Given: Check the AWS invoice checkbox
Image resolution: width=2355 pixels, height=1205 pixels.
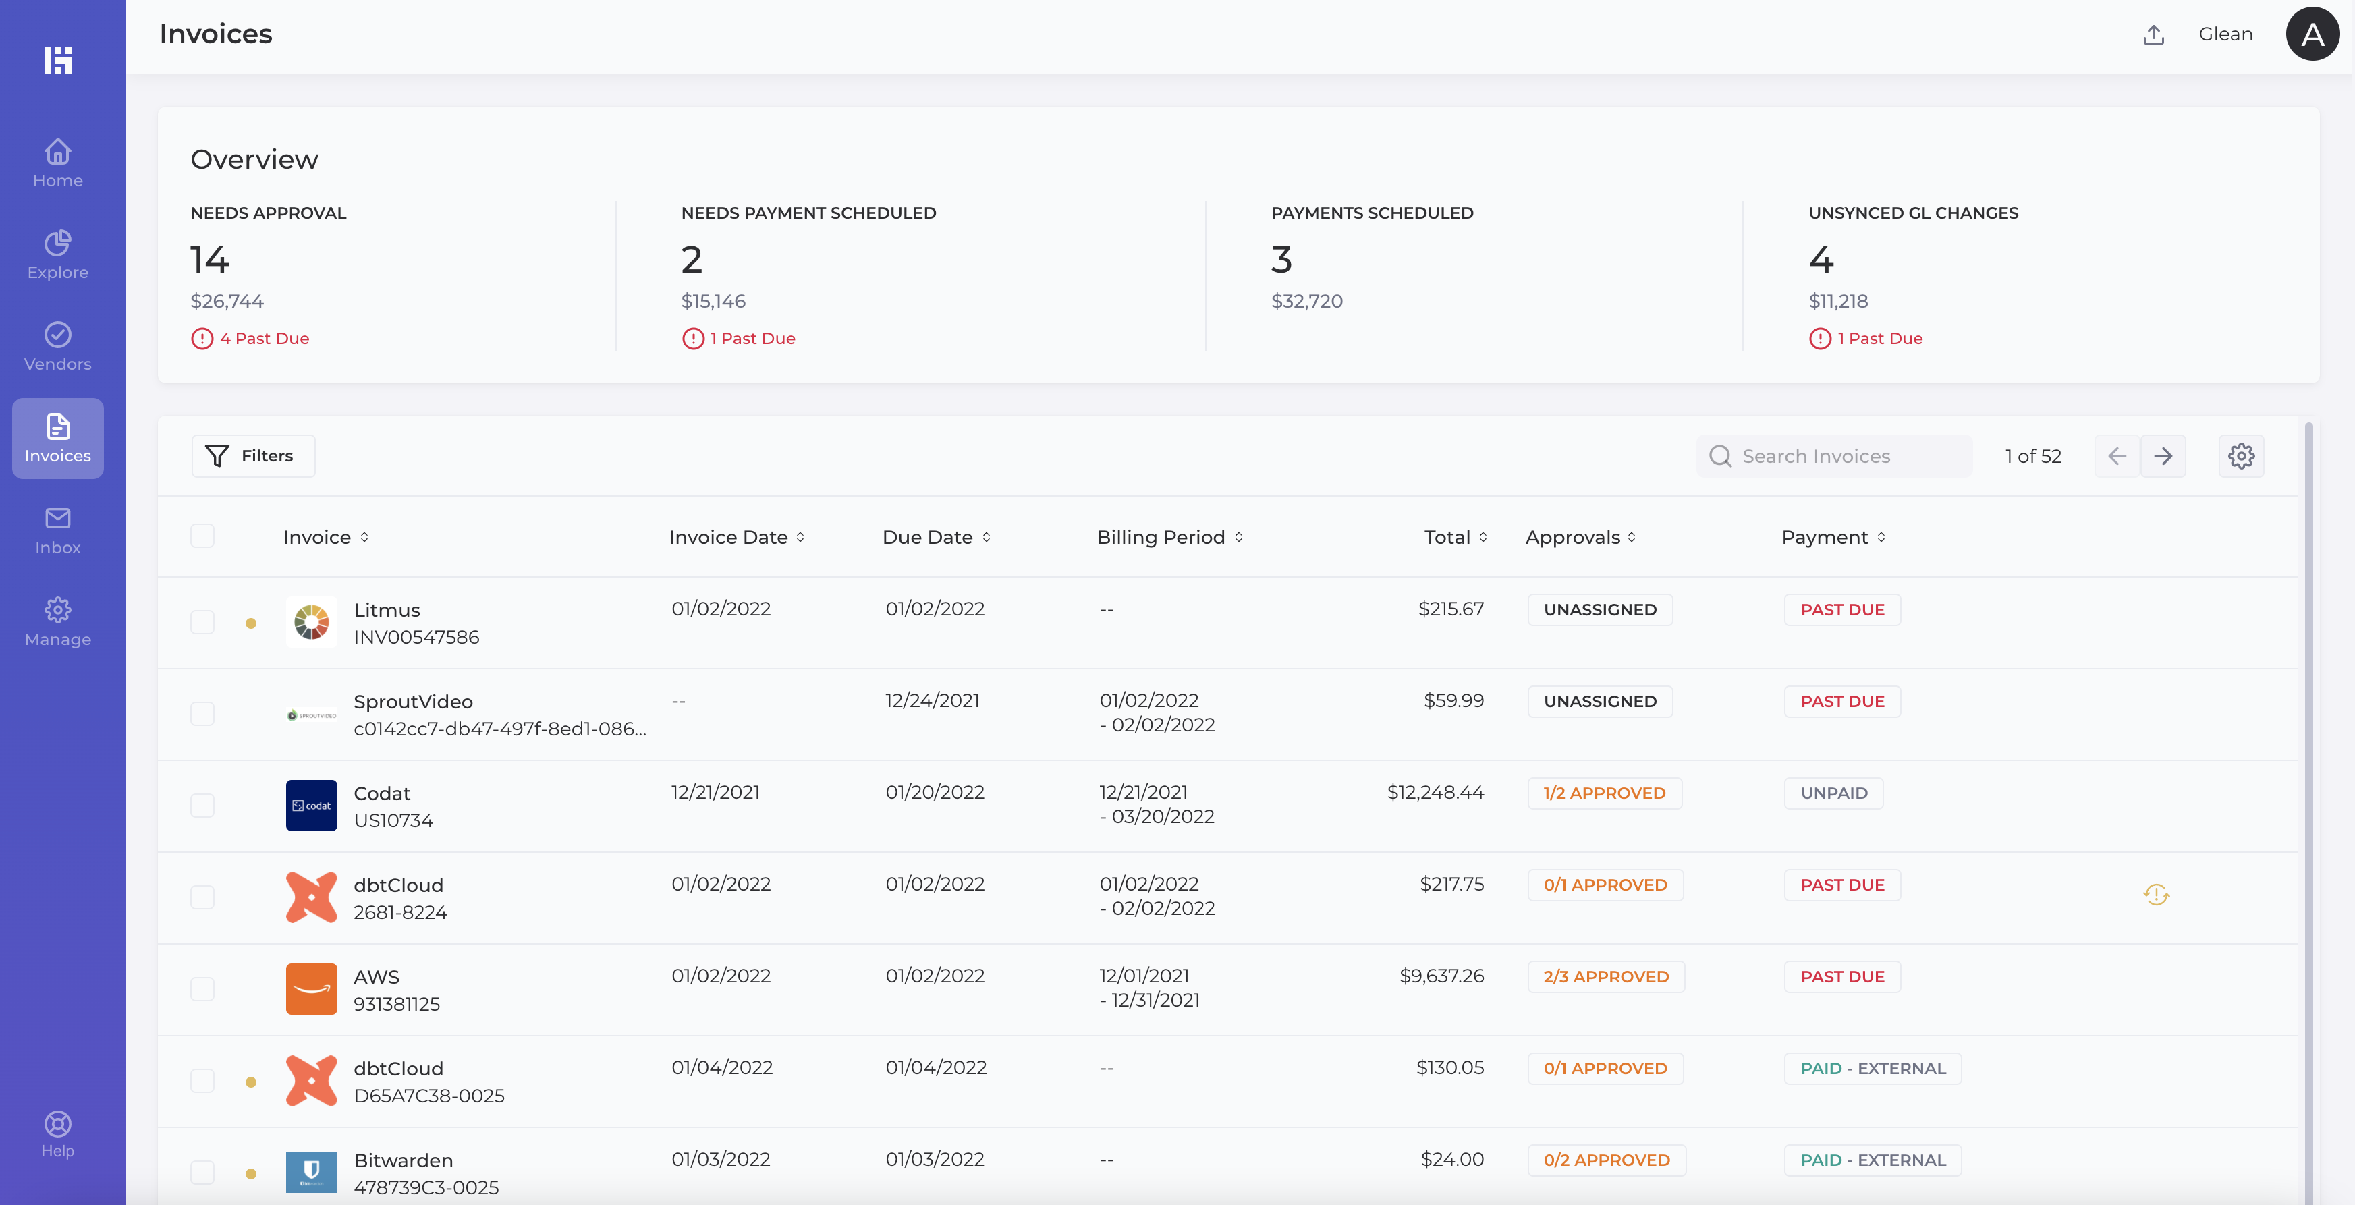Looking at the screenshot, I should 203,988.
